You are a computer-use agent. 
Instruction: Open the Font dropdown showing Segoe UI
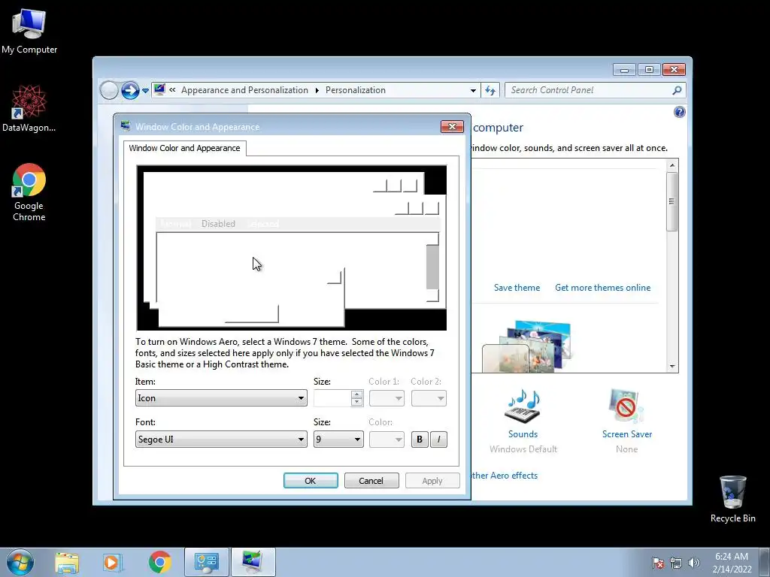[x=221, y=439]
